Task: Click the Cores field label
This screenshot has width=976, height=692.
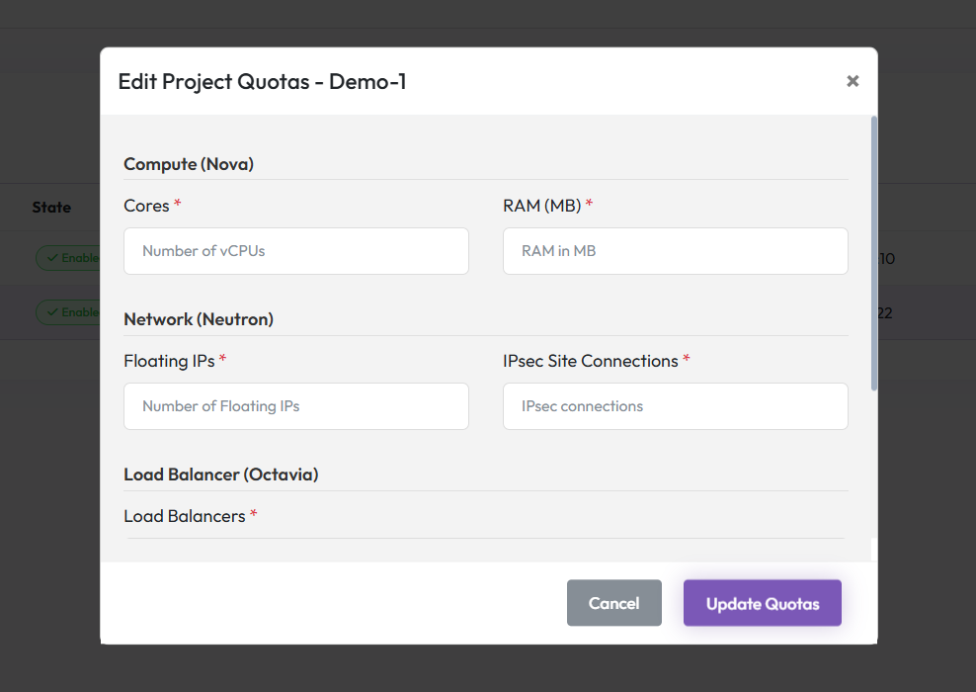Action: (146, 206)
